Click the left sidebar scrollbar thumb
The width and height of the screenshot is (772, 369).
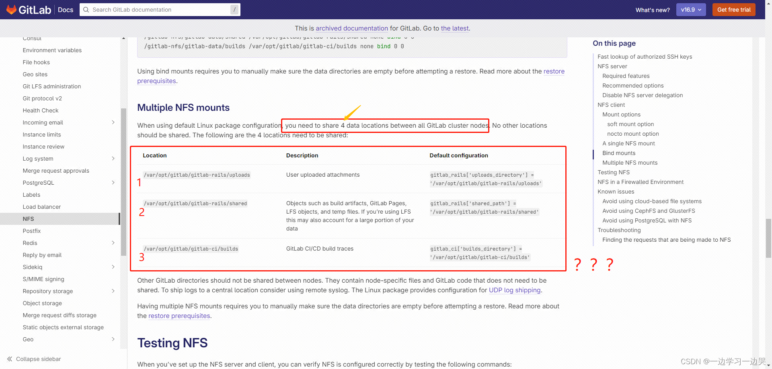coord(123,182)
